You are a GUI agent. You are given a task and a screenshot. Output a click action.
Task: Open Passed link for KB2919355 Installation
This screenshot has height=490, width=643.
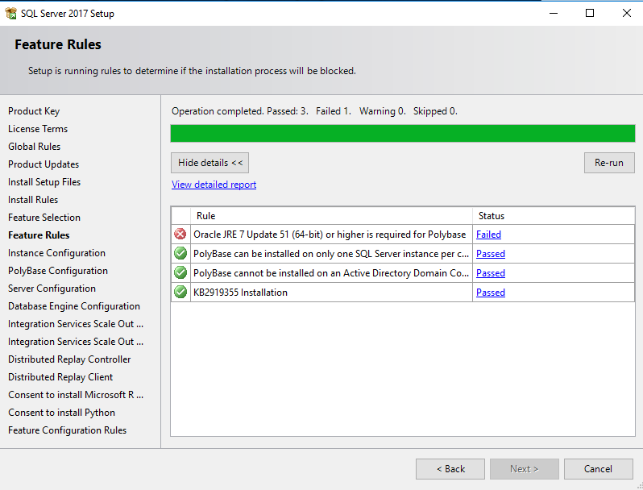pos(491,292)
